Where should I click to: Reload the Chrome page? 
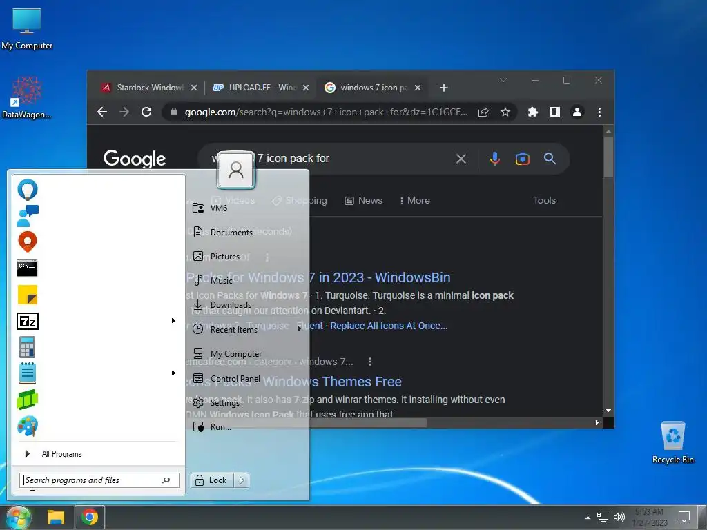(x=146, y=112)
